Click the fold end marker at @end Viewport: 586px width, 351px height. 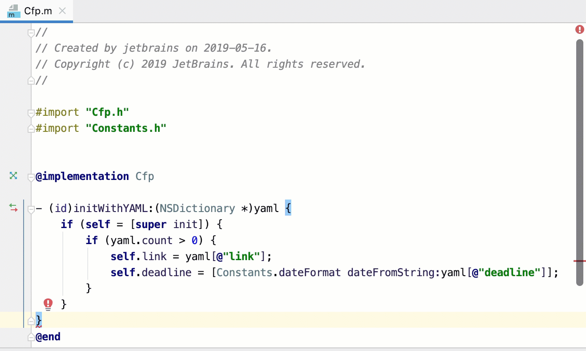[x=31, y=337]
